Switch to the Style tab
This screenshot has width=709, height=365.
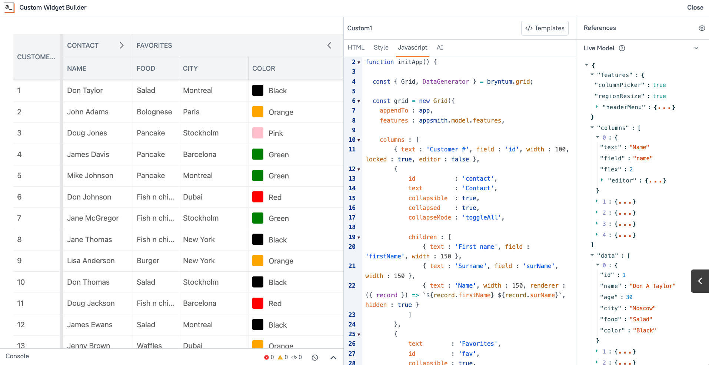(381, 47)
